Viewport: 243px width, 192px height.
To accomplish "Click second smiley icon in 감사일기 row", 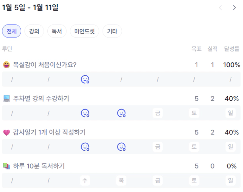I will [121, 147].
